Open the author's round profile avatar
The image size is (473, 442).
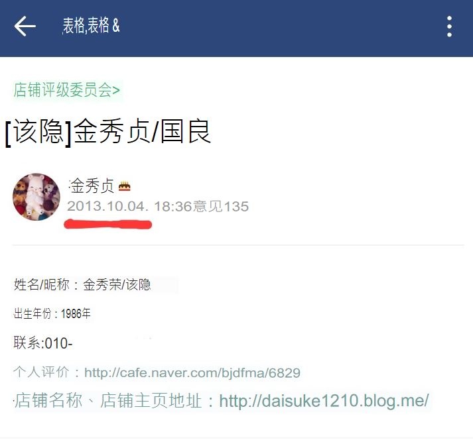pos(36,197)
